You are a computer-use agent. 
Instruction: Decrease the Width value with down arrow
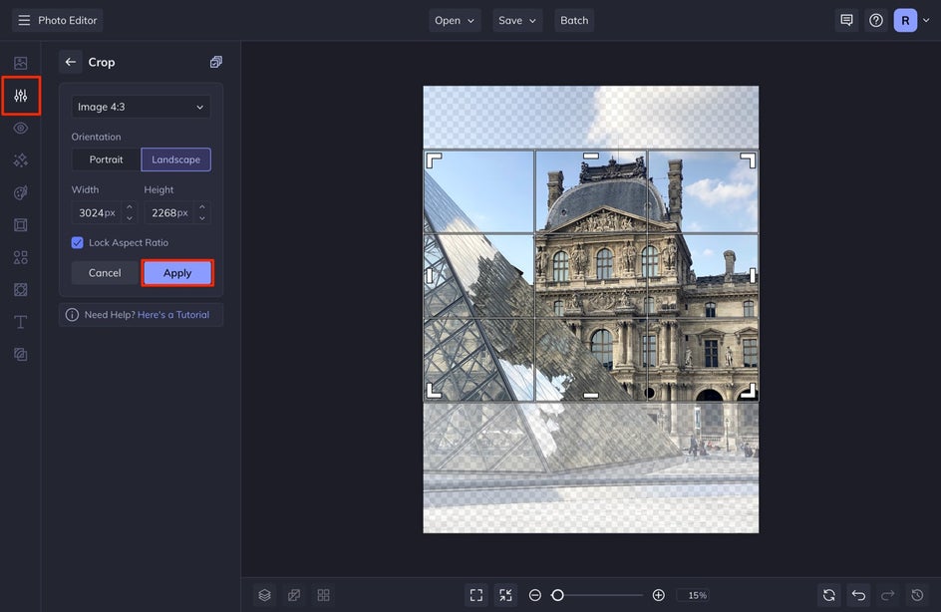tap(130, 218)
